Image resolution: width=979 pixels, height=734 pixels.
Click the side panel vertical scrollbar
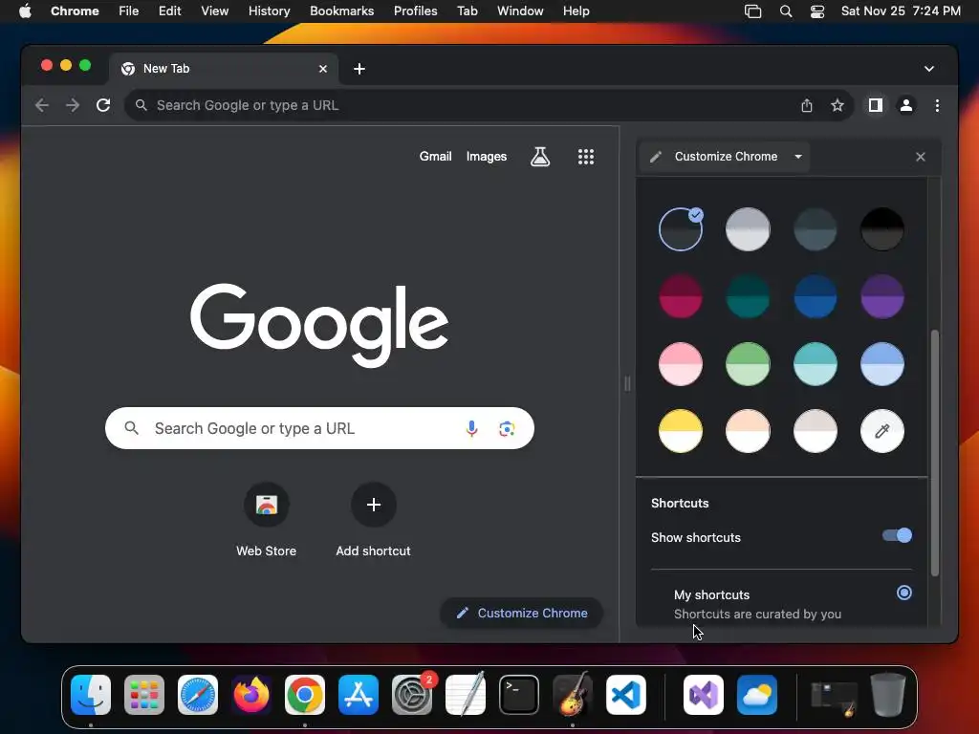935,452
